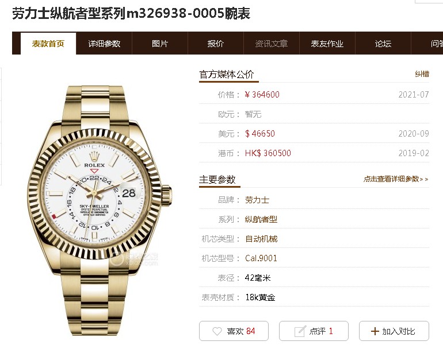Open the 表款首页 tab

pos(48,44)
